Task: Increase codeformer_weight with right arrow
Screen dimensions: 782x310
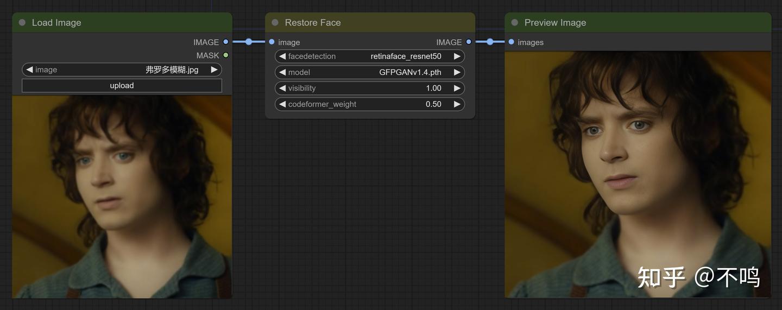Action: coord(457,104)
